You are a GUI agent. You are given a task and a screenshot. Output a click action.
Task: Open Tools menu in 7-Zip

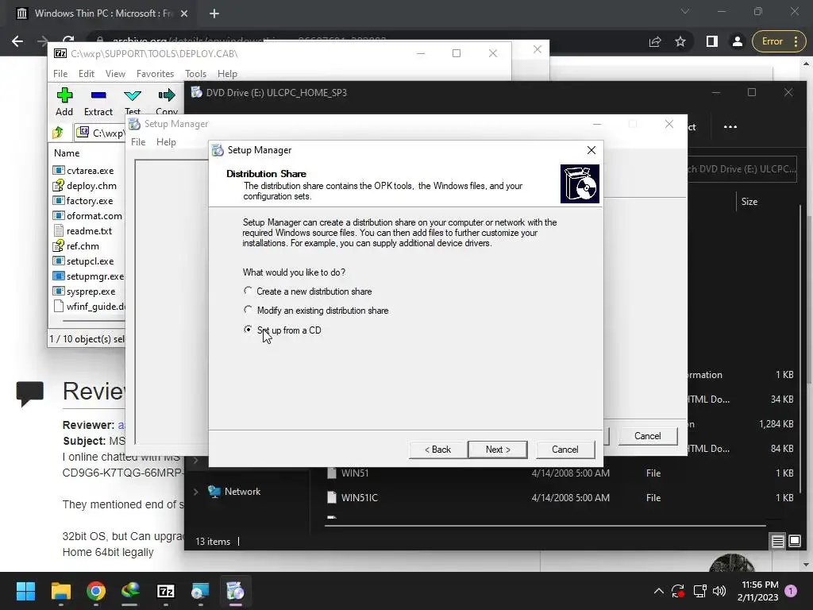click(x=195, y=74)
